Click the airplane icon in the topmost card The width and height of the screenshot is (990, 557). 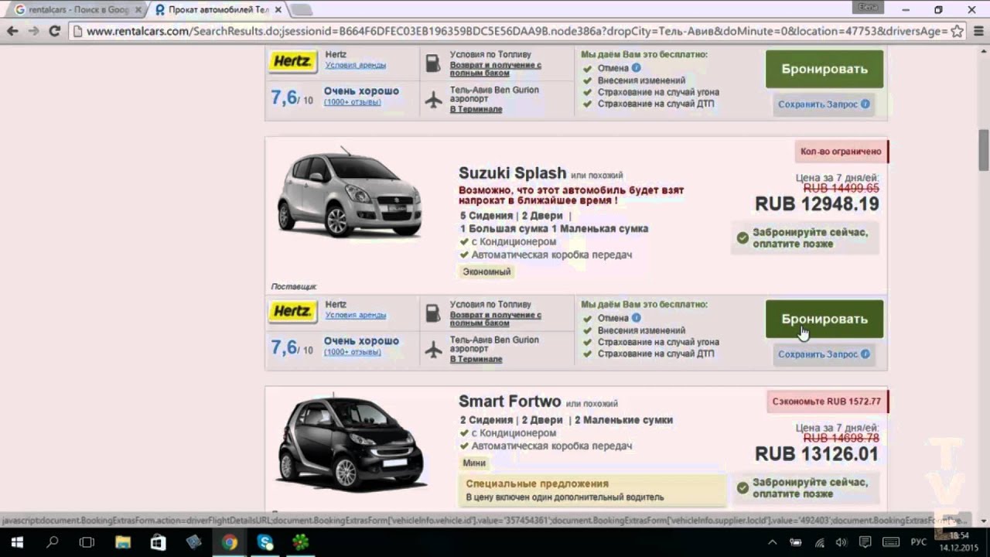point(433,100)
